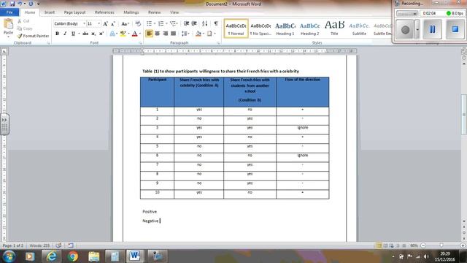467x263 pixels.
Task: Expand the left navigation pane handle
Action: point(4,124)
